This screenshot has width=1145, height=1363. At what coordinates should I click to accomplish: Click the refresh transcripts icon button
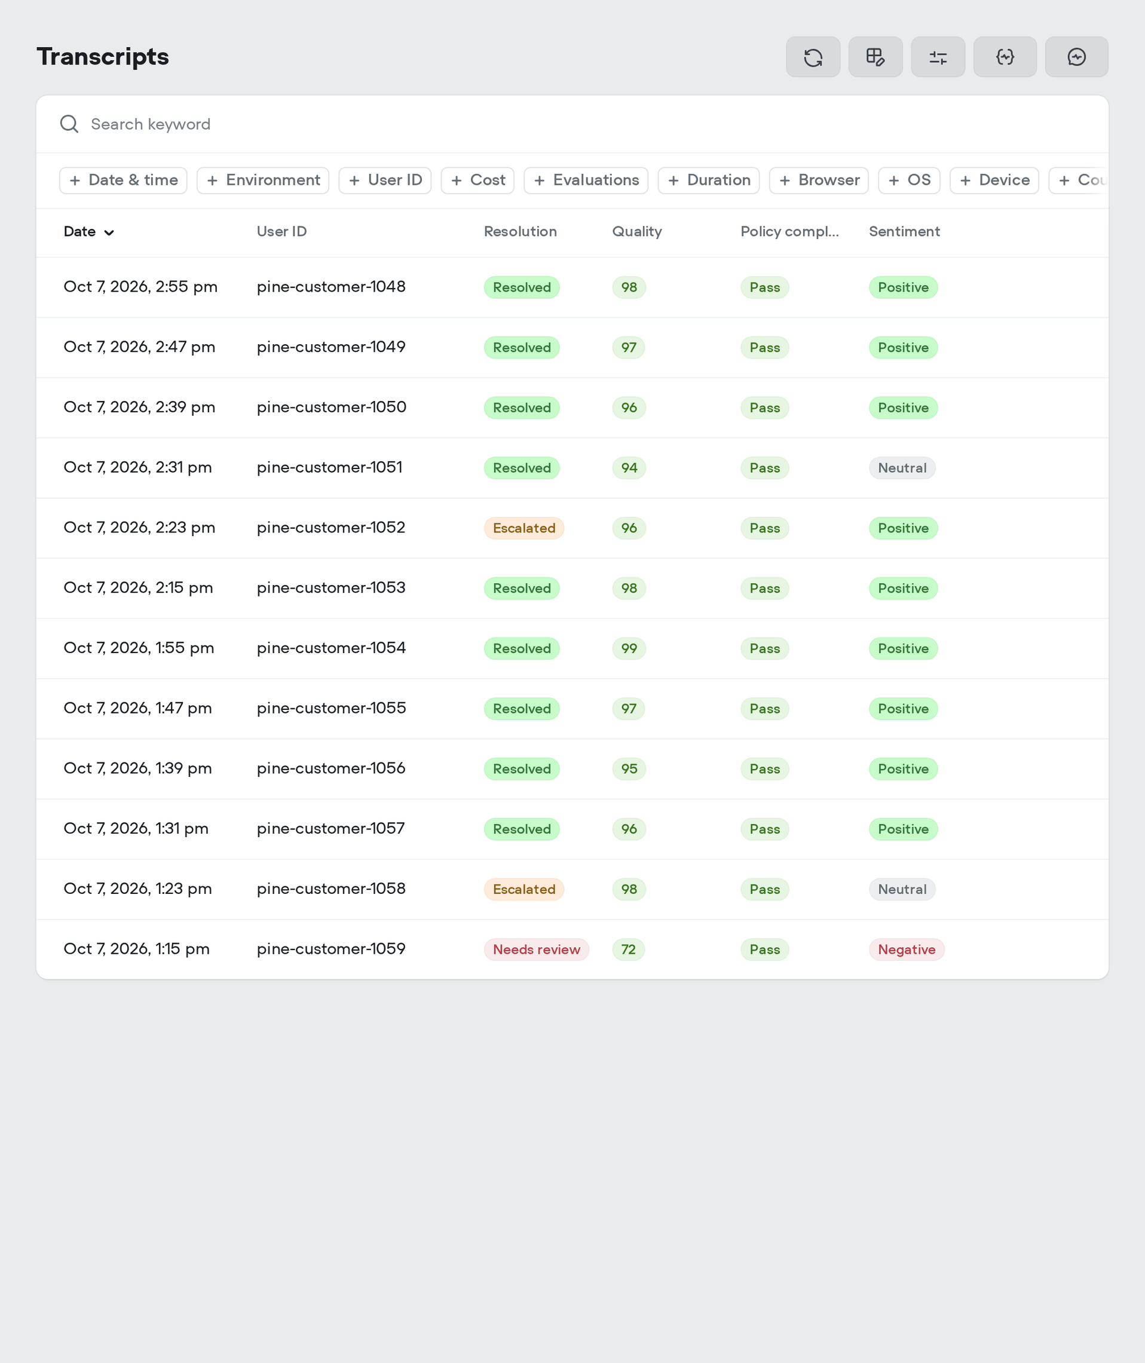click(813, 57)
